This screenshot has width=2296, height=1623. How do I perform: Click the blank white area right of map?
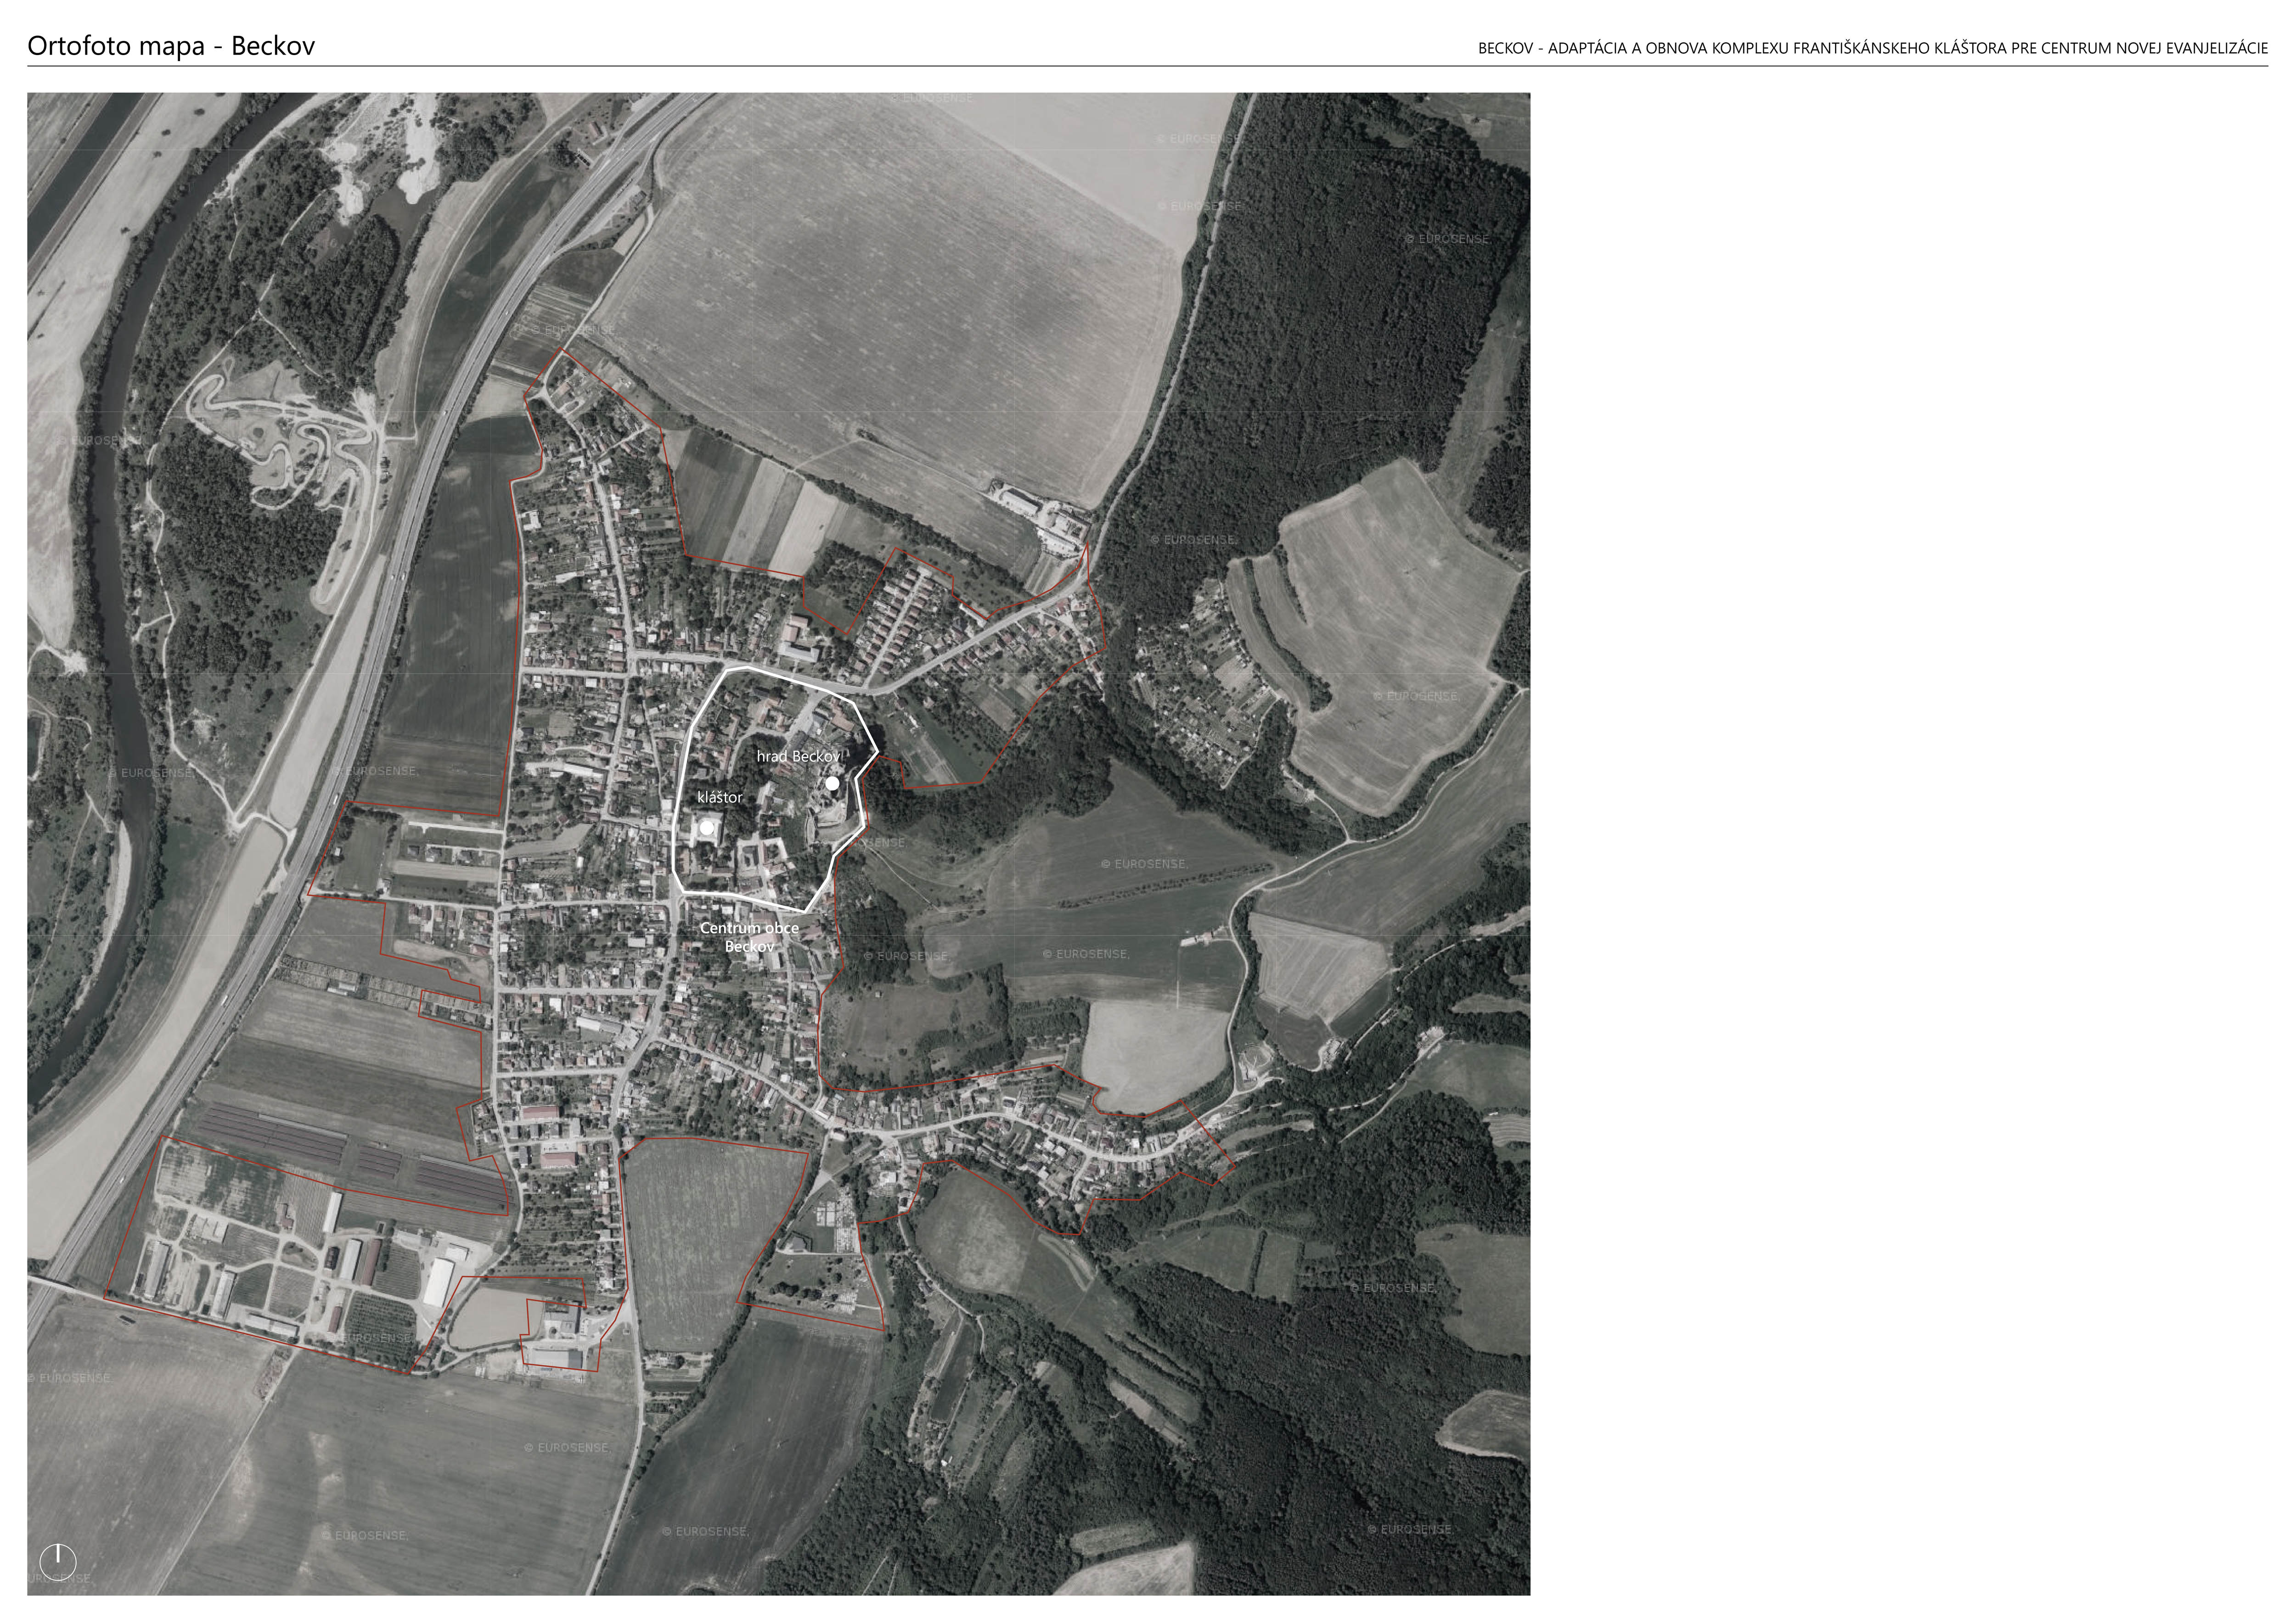coord(1900,800)
